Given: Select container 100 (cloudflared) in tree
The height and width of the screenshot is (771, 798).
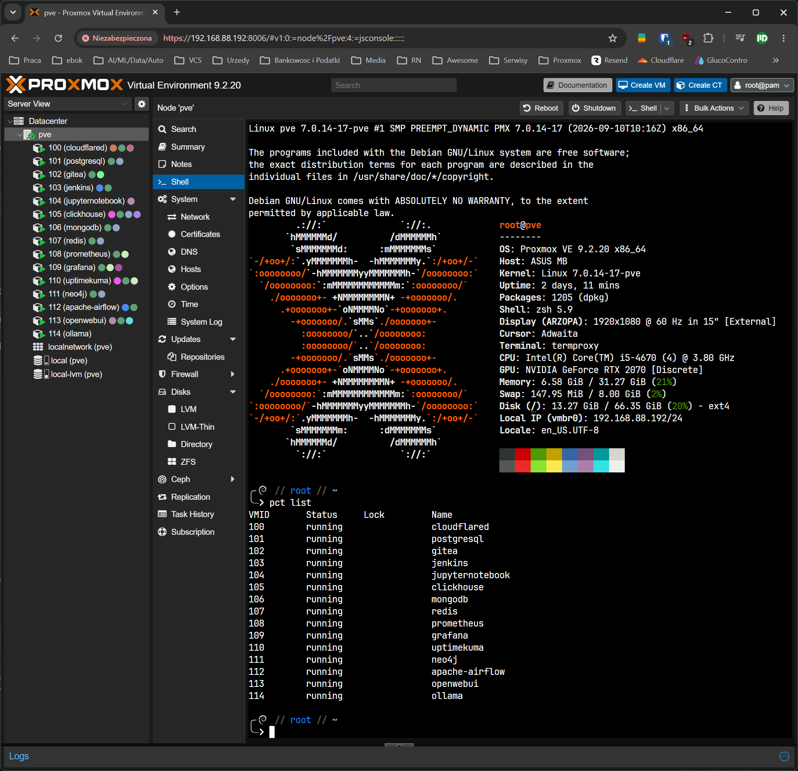Looking at the screenshot, I should (x=76, y=148).
